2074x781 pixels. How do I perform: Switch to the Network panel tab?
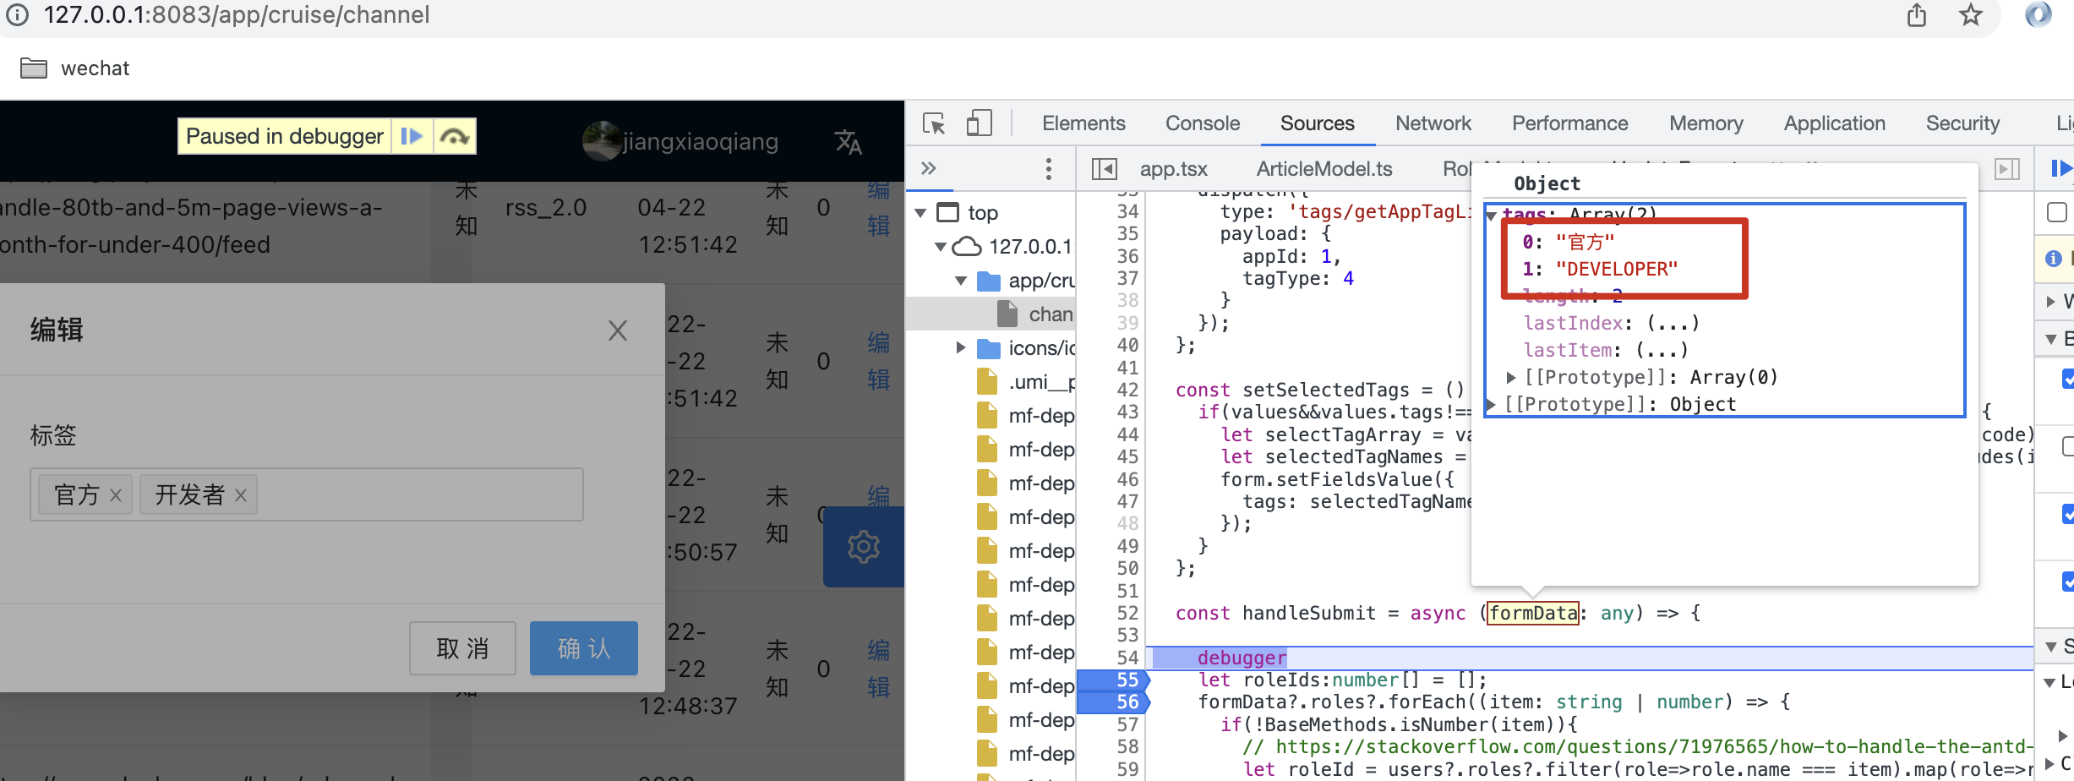coord(1433,123)
